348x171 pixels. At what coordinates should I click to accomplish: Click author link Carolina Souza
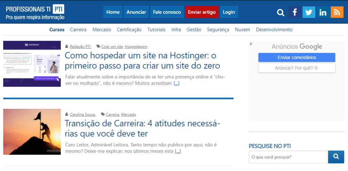[83, 115]
